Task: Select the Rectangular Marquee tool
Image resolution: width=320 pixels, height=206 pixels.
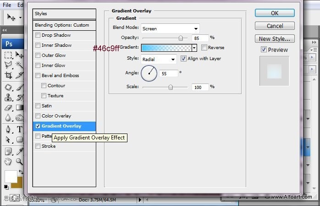Action: (x=8, y=55)
